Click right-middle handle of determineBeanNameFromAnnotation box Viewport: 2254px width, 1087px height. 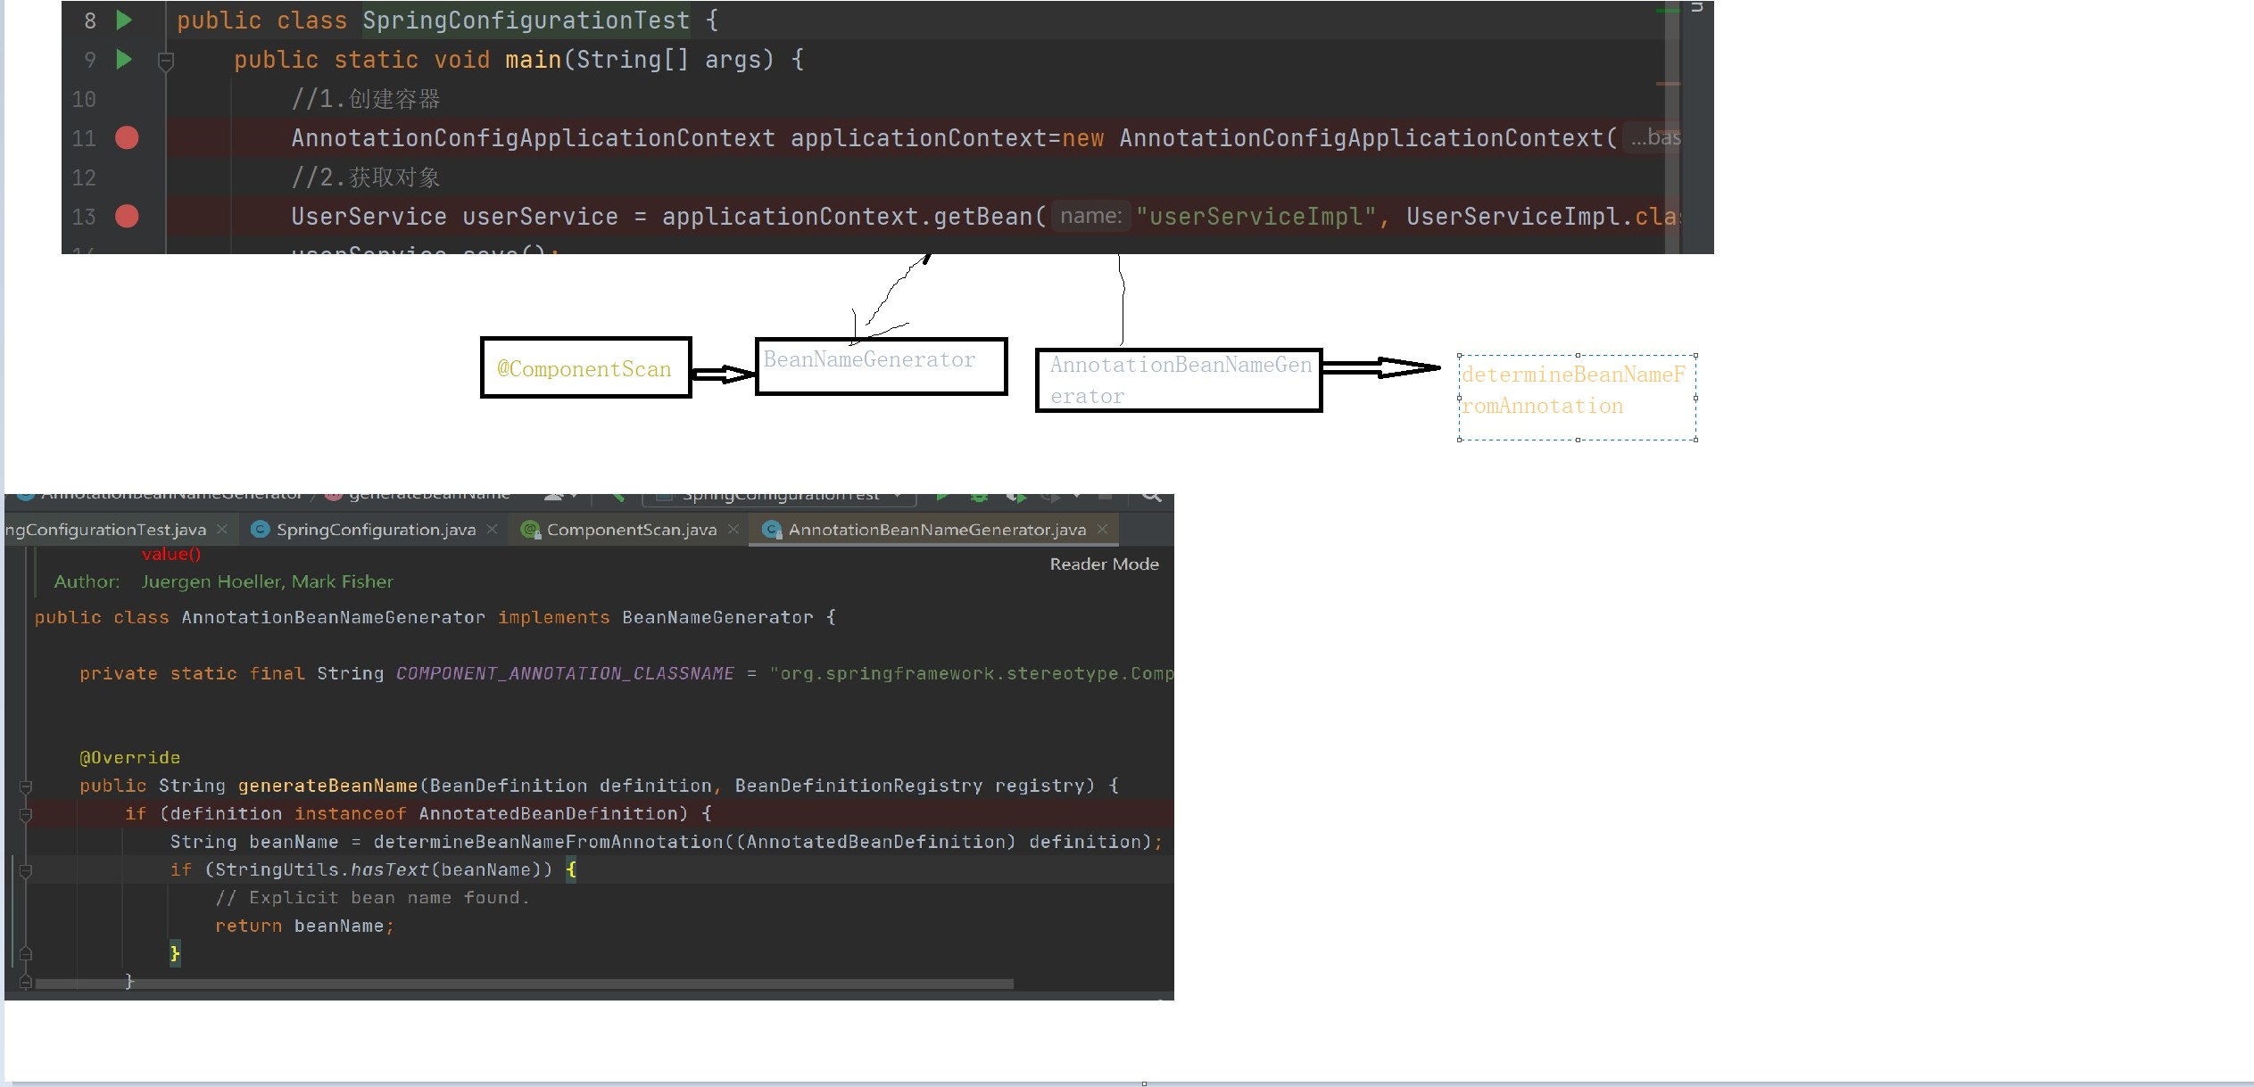pos(1695,398)
